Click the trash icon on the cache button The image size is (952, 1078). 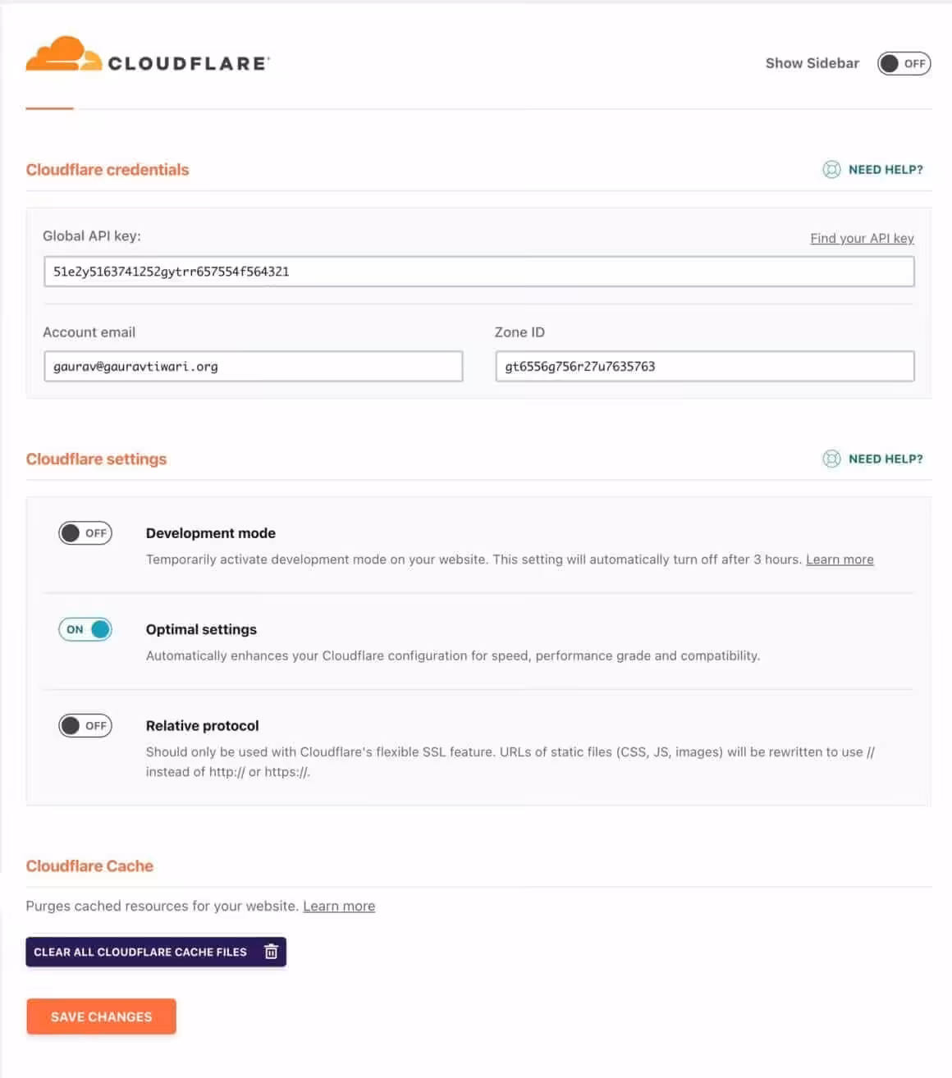click(271, 952)
